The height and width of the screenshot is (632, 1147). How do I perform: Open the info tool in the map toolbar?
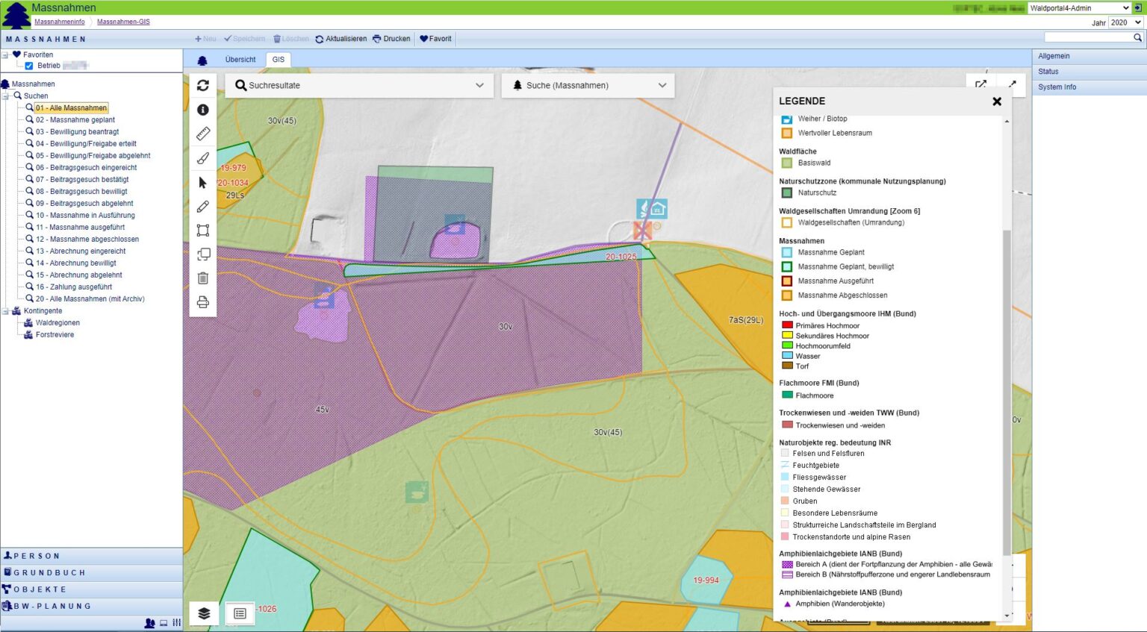202,110
